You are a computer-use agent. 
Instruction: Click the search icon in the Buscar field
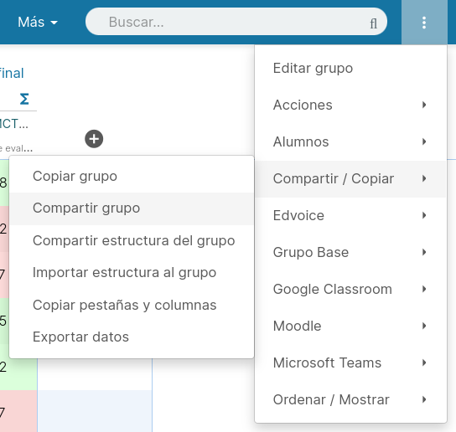click(x=373, y=23)
